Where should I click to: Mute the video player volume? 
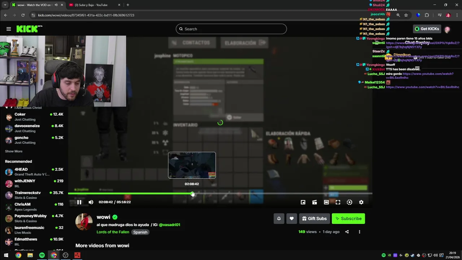tap(91, 202)
